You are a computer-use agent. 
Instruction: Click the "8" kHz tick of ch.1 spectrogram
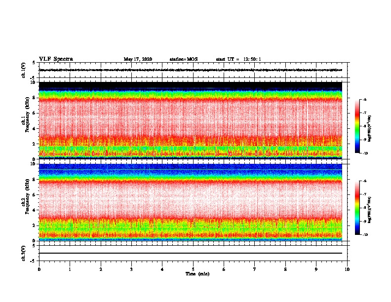point(34,98)
